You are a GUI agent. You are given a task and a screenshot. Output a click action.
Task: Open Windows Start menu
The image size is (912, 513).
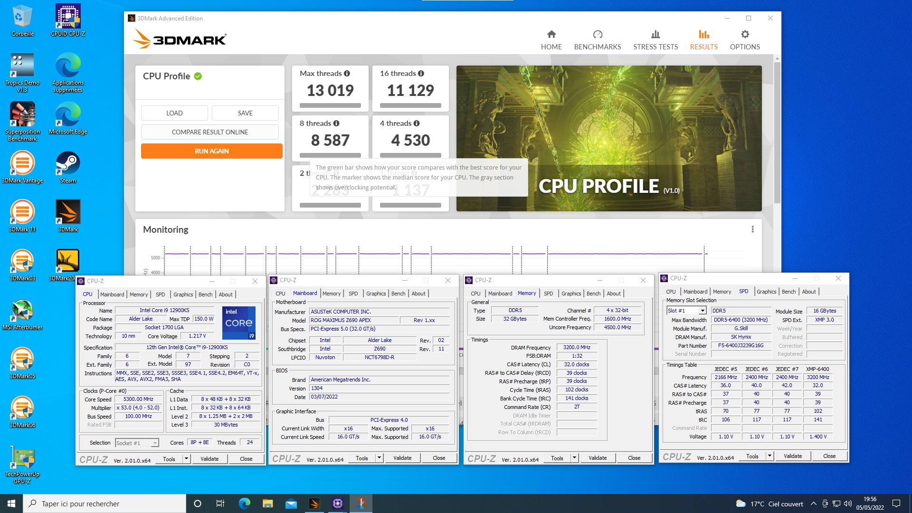click(11, 503)
